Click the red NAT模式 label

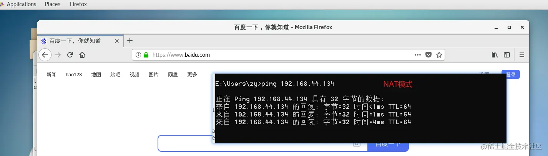[398, 84]
